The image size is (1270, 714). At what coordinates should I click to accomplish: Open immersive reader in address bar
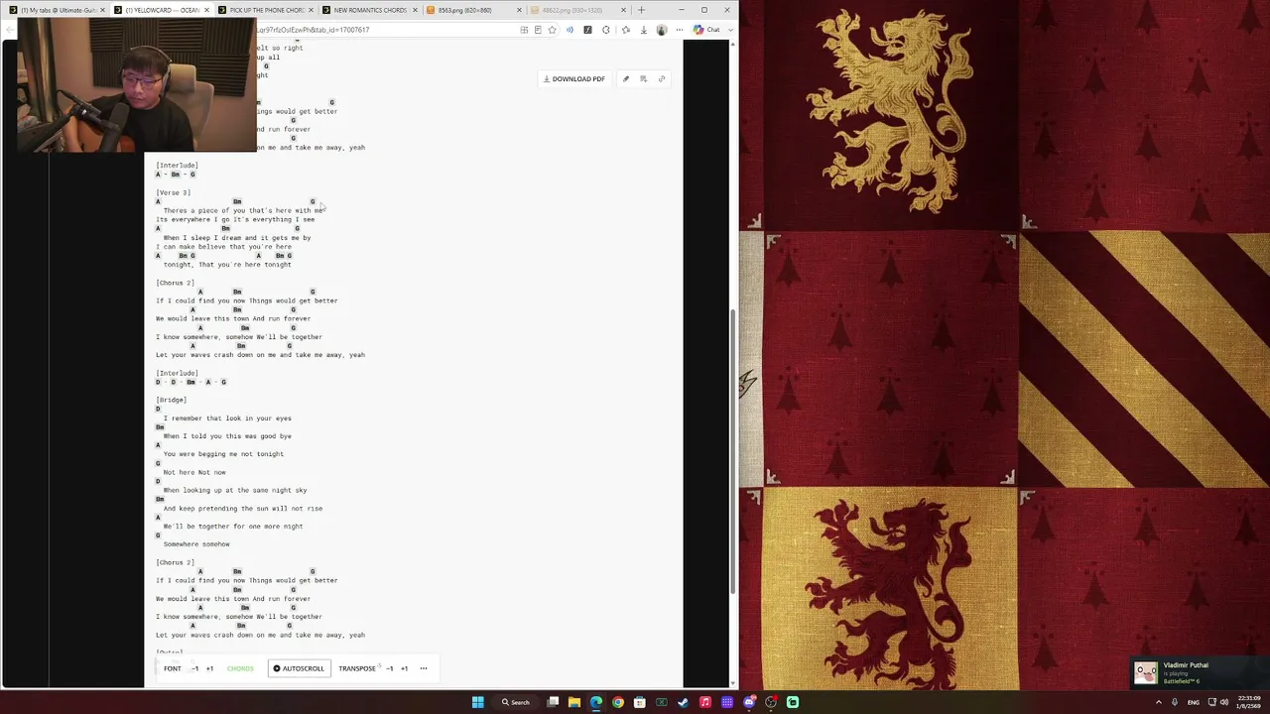click(x=538, y=30)
